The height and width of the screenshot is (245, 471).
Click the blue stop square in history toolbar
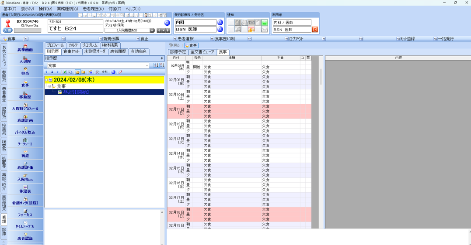[52, 72]
